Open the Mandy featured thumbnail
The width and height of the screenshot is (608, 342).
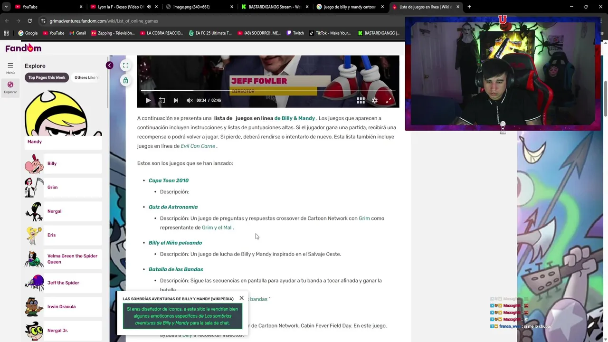pyautogui.click(x=63, y=113)
